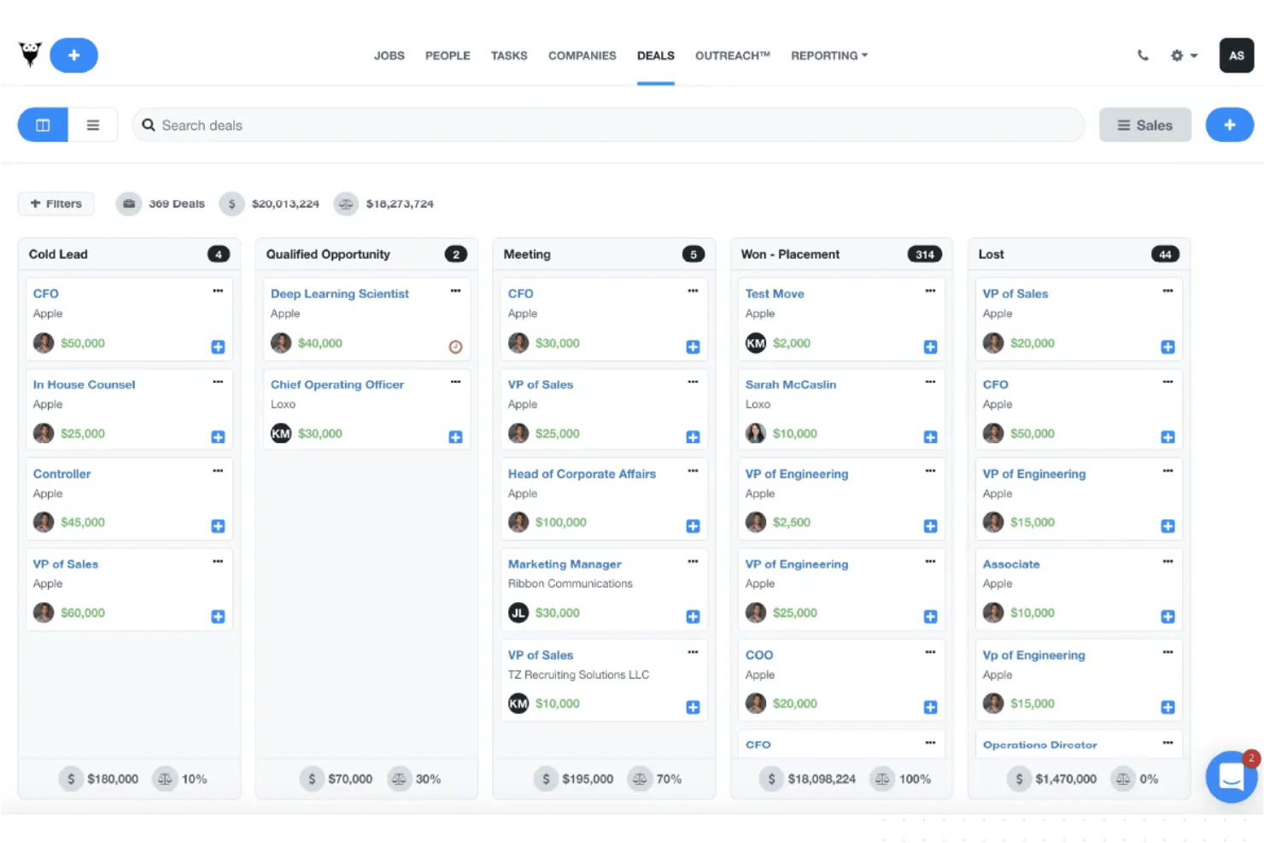This screenshot has height=843, width=1264.
Task: Click the blue plus button beside the logo
Action: [x=73, y=56]
